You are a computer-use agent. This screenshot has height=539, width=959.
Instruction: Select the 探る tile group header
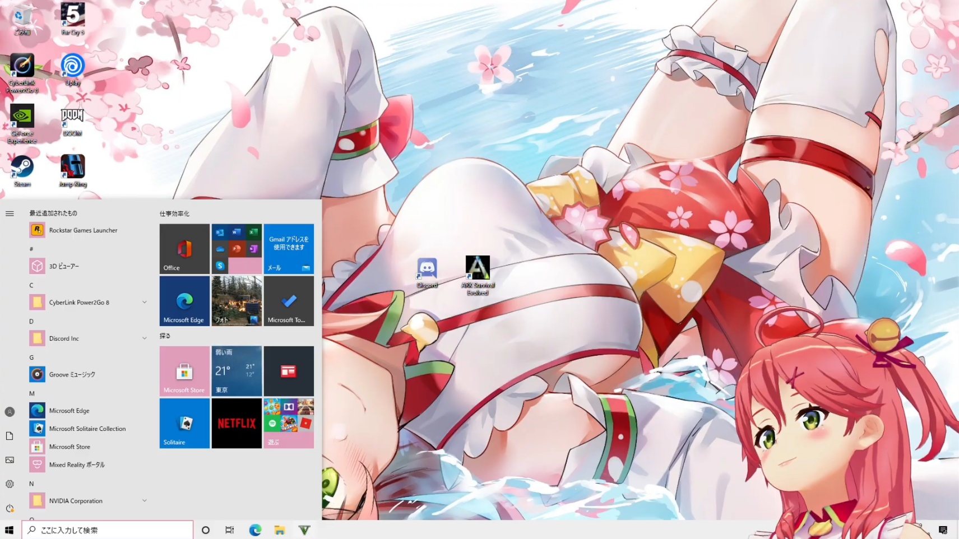coord(165,336)
